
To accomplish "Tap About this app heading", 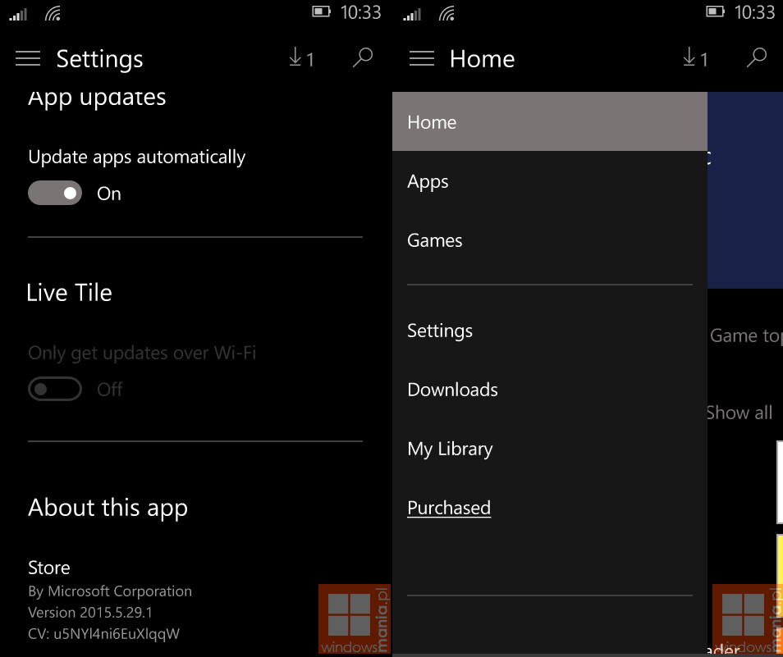I will click(108, 509).
